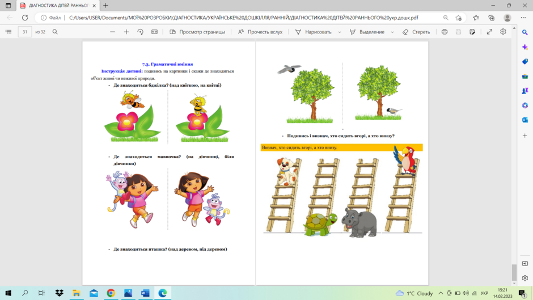
Task: Open Save As icon in toolbar
Action: (472, 32)
